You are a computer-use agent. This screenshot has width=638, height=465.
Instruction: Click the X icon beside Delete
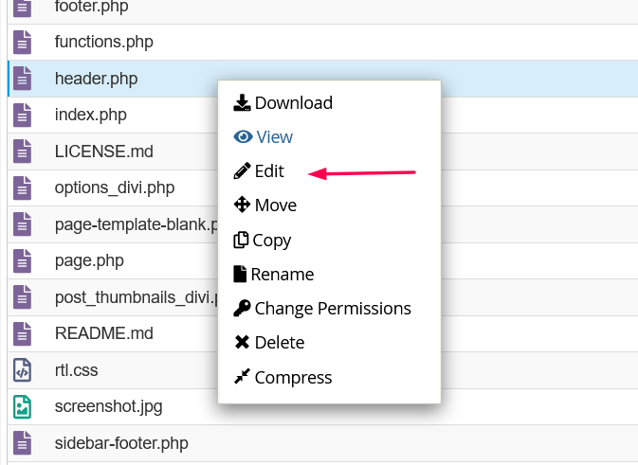(x=242, y=342)
